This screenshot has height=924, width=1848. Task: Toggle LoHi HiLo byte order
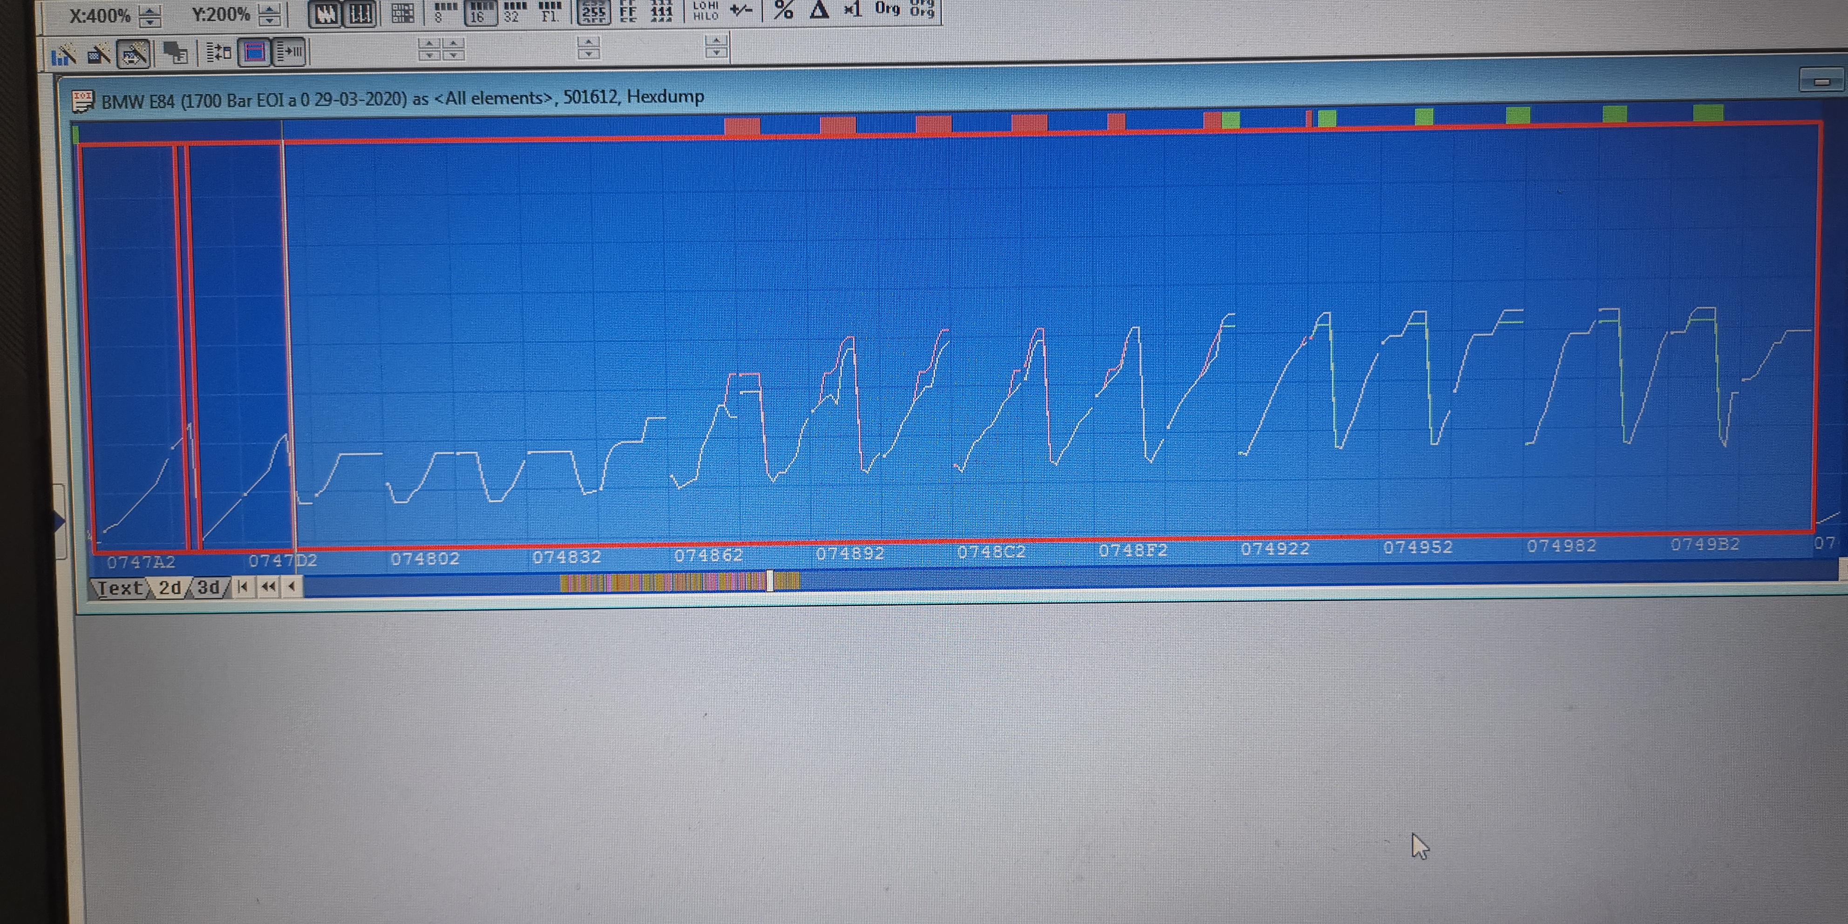click(706, 11)
